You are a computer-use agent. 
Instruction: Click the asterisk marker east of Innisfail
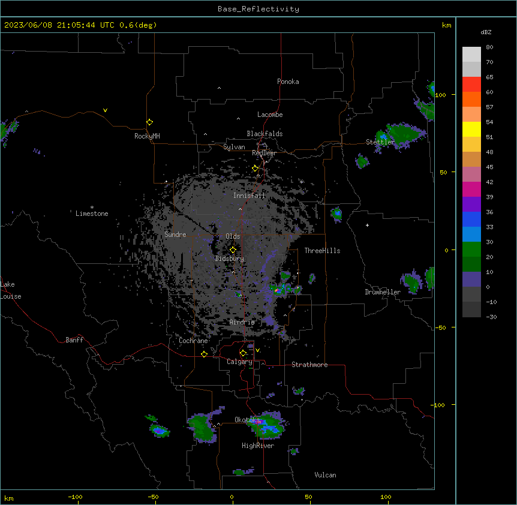301,182
